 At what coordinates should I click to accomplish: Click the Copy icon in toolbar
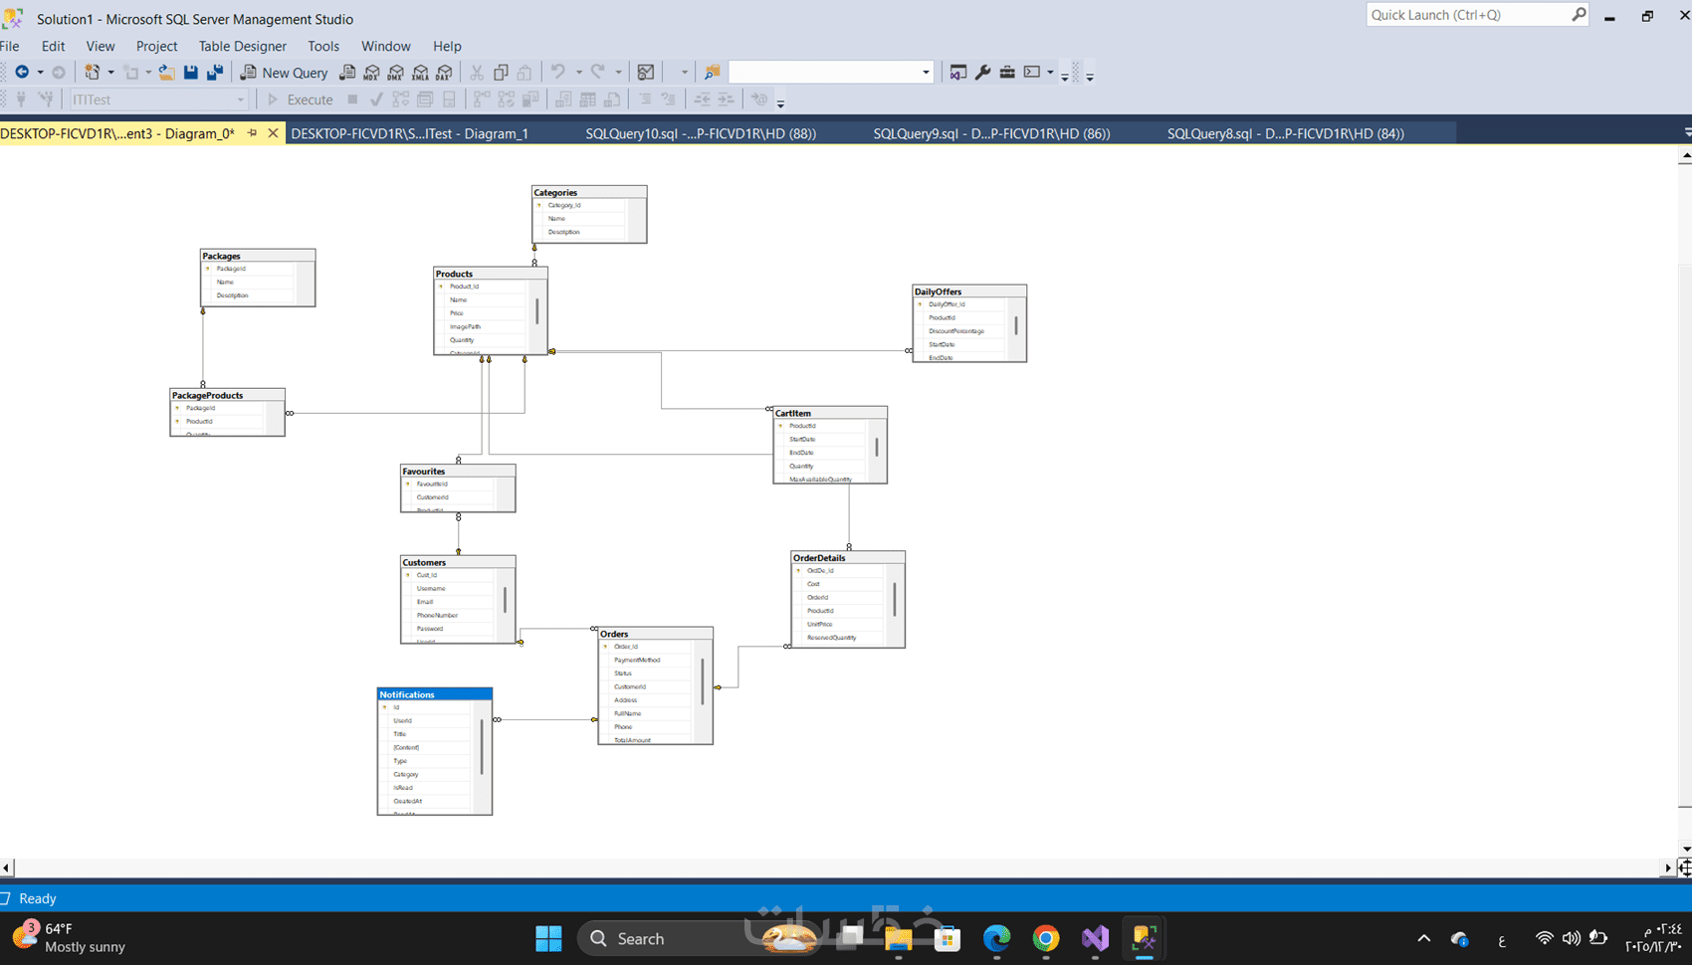tap(501, 72)
